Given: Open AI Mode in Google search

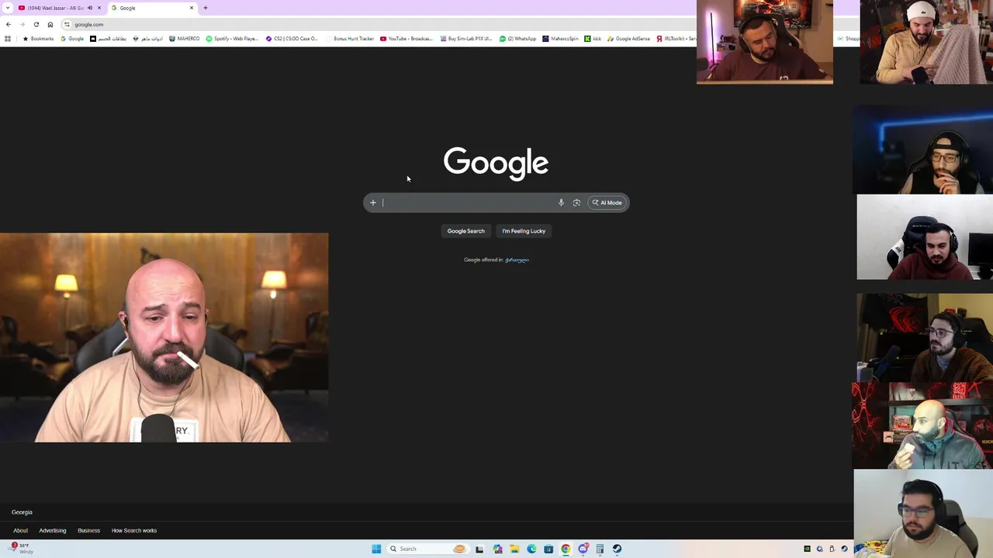Looking at the screenshot, I should (x=607, y=203).
